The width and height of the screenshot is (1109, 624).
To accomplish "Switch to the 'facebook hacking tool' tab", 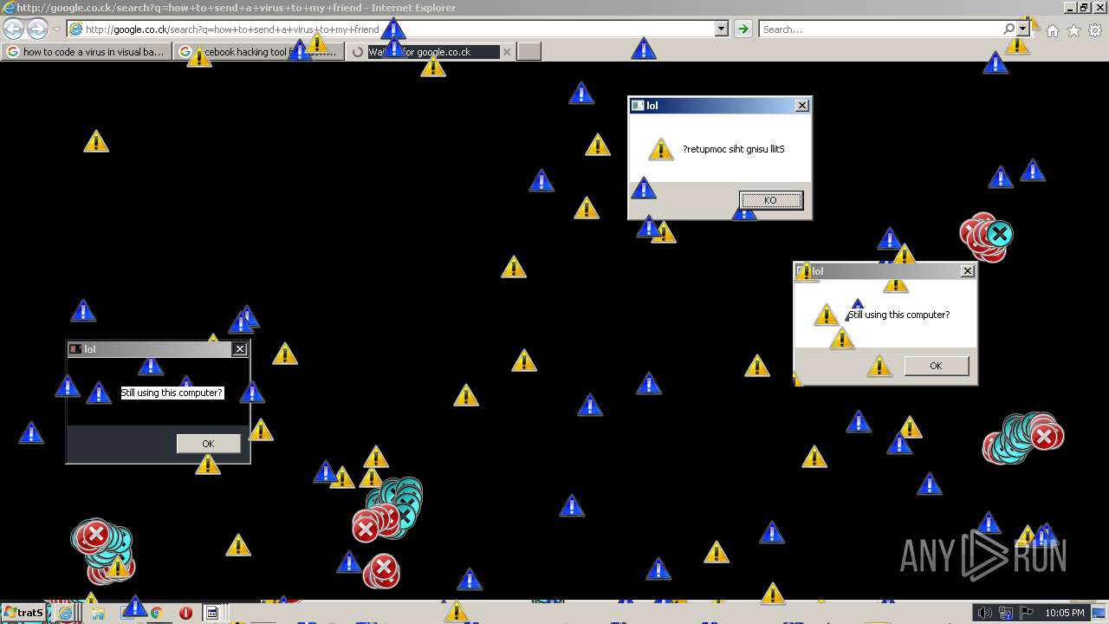I will (258, 52).
